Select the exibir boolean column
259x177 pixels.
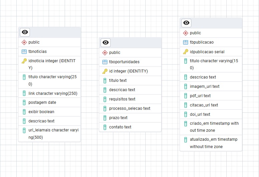click(41, 112)
